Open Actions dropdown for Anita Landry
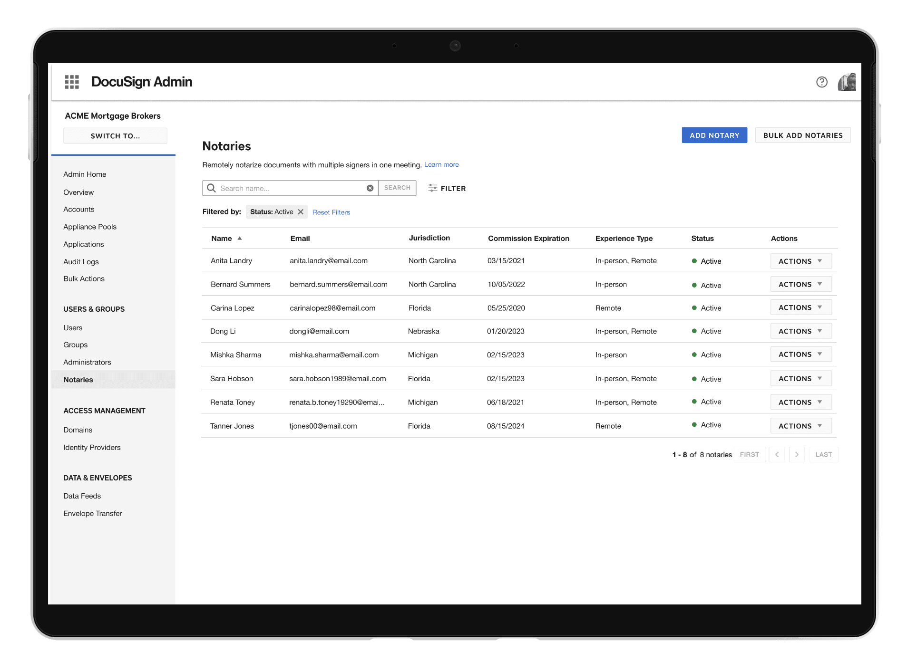 click(800, 261)
